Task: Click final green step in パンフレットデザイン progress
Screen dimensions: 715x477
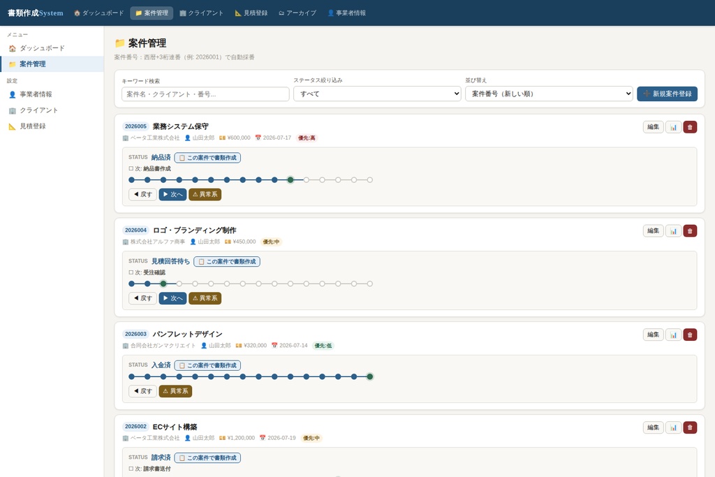Action: pos(370,376)
